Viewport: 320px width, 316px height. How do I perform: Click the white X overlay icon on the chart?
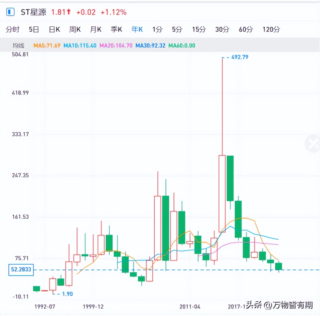(312, 143)
